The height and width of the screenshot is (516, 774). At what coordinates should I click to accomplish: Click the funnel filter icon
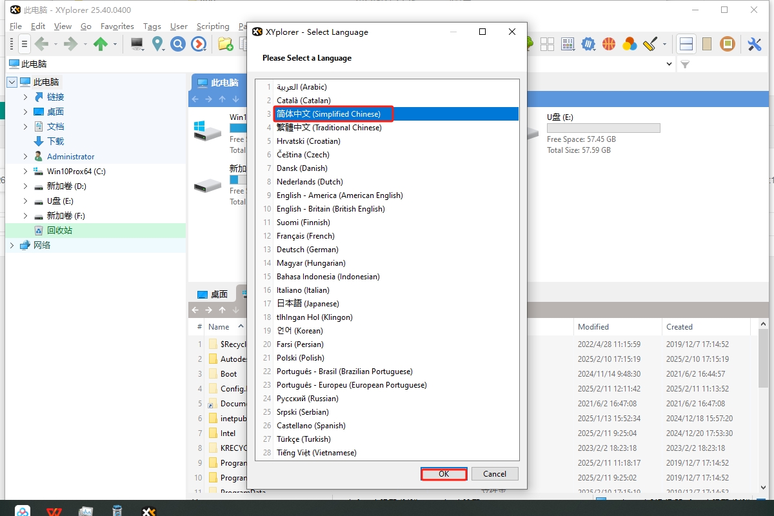point(686,64)
